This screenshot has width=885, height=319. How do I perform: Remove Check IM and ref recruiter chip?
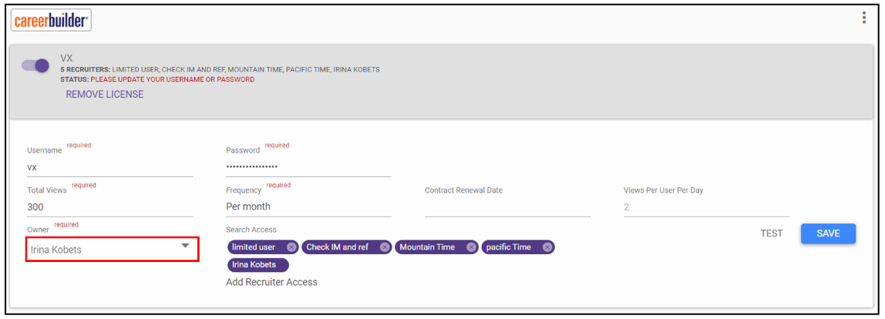click(385, 247)
